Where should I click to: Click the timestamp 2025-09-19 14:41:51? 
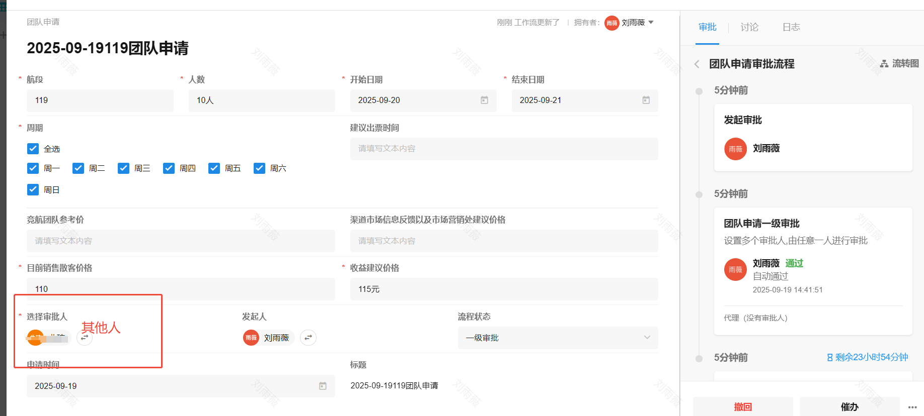[788, 290]
